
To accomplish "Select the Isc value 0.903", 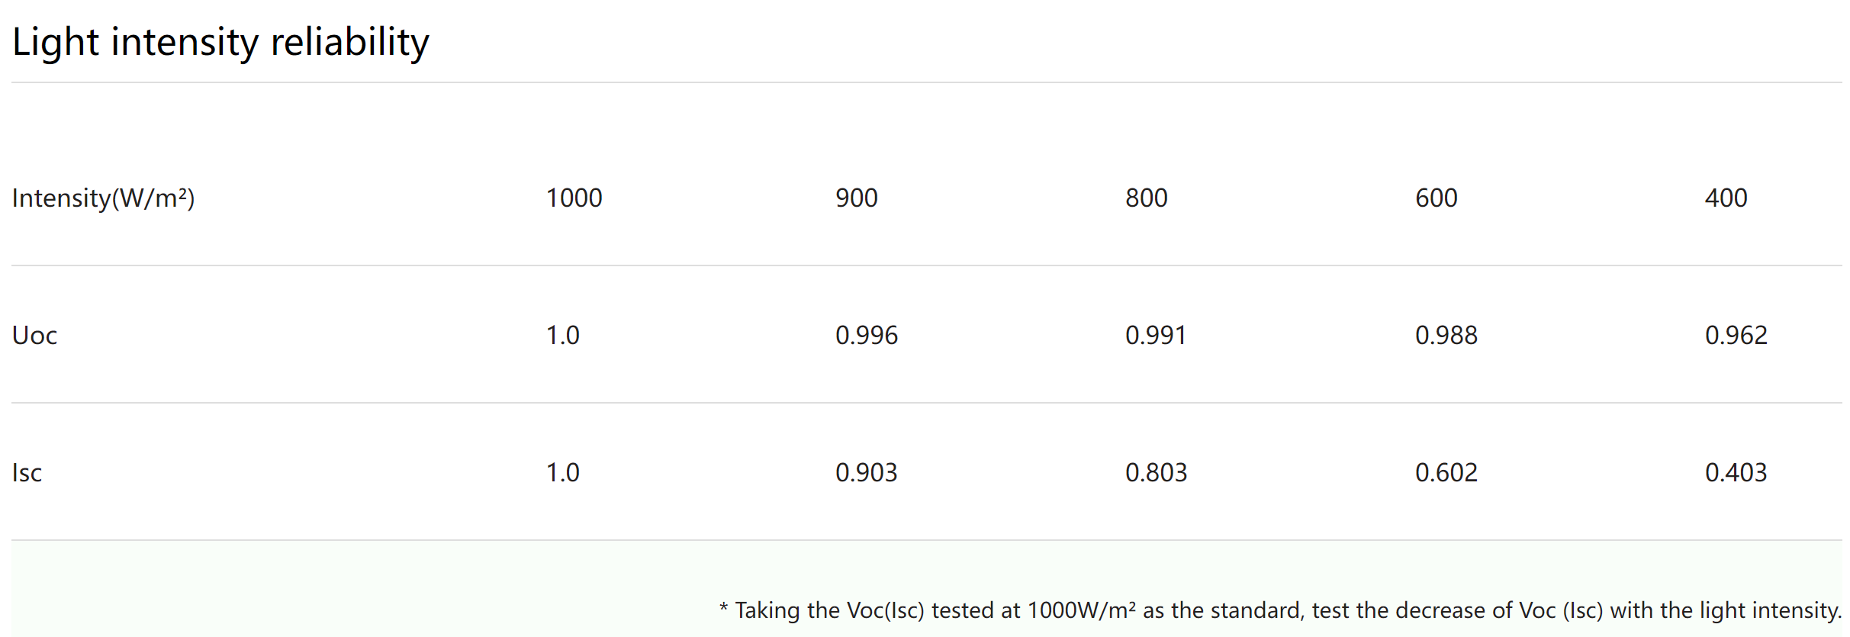I will coord(867,473).
